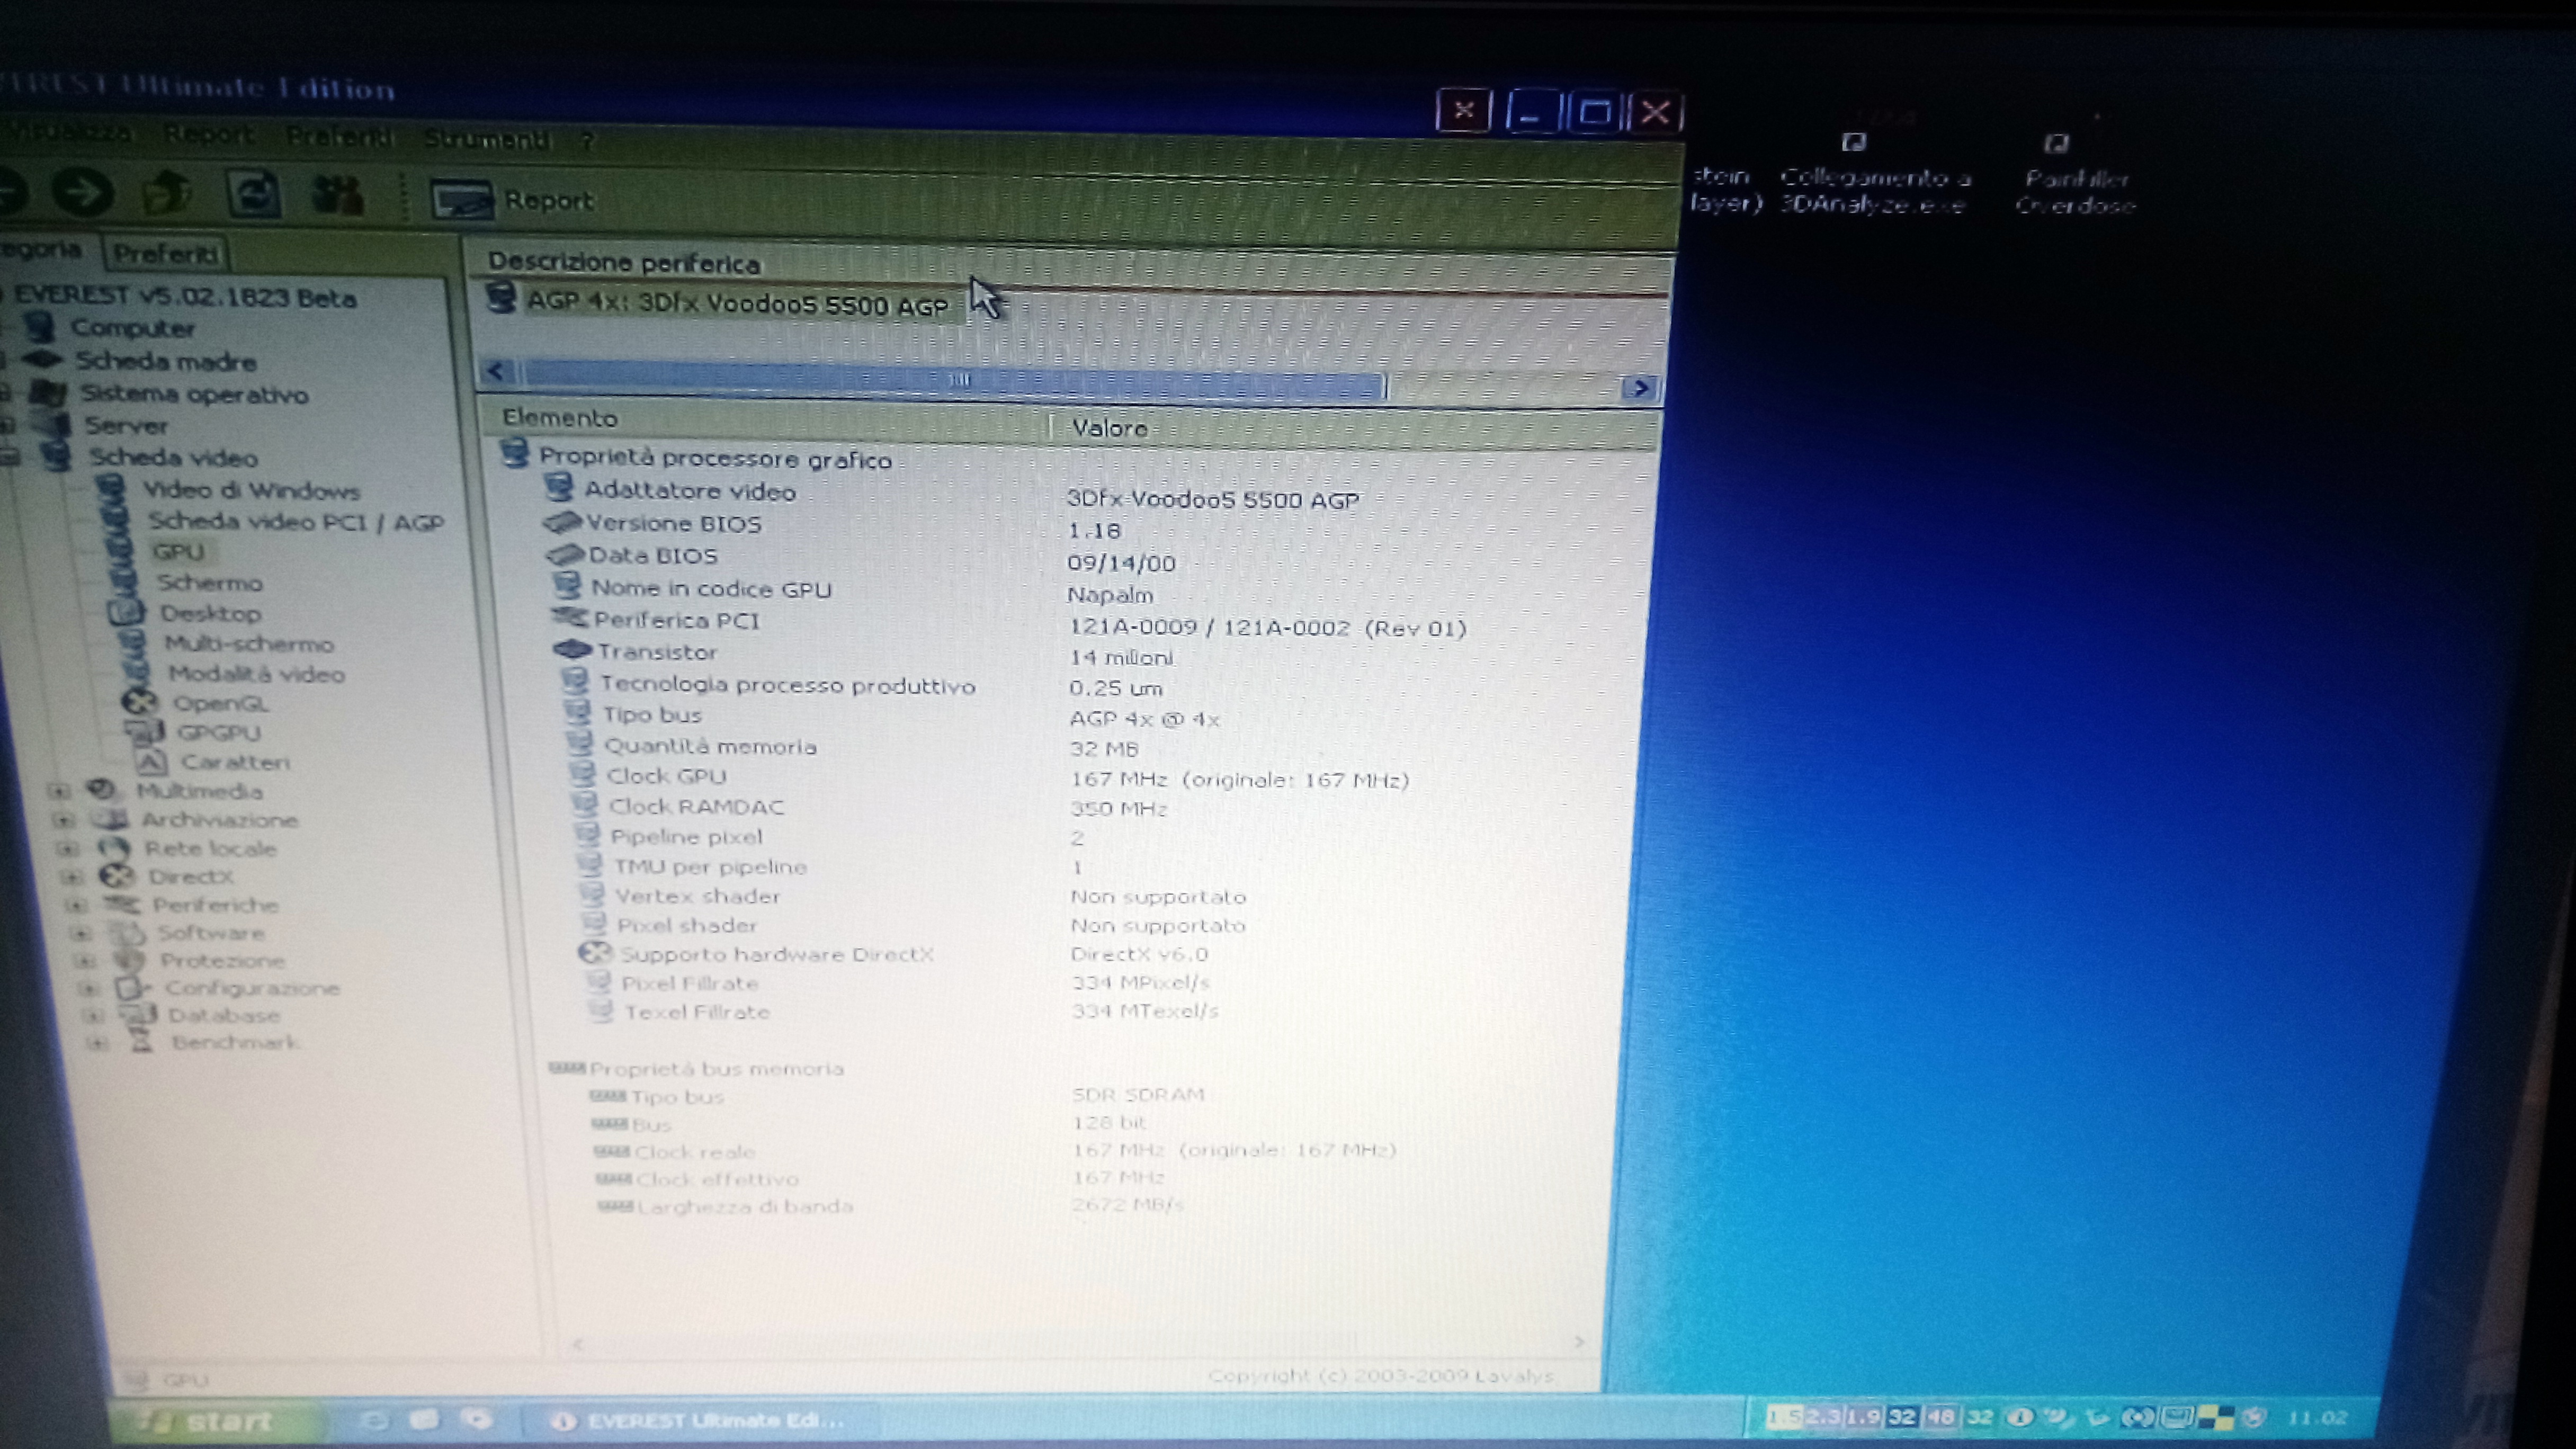Expand the Periferiche tree node
The height and width of the screenshot is (1449, 2576).
click(x=75, y=905)
